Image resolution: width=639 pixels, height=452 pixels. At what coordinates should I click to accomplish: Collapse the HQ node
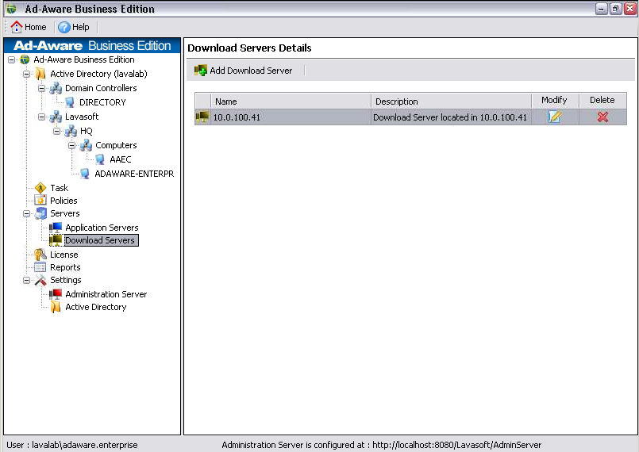56,131
